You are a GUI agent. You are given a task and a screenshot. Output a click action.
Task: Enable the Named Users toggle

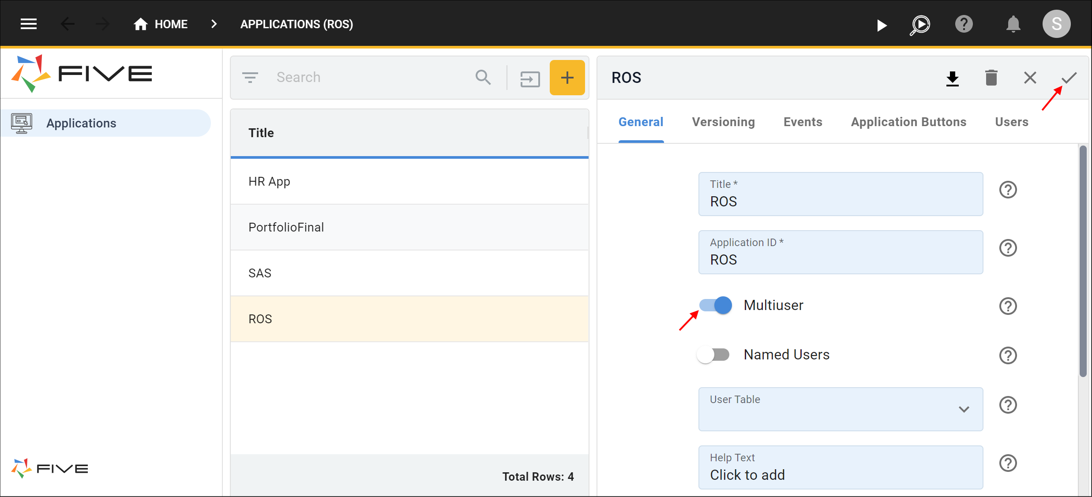coord(714,354)
